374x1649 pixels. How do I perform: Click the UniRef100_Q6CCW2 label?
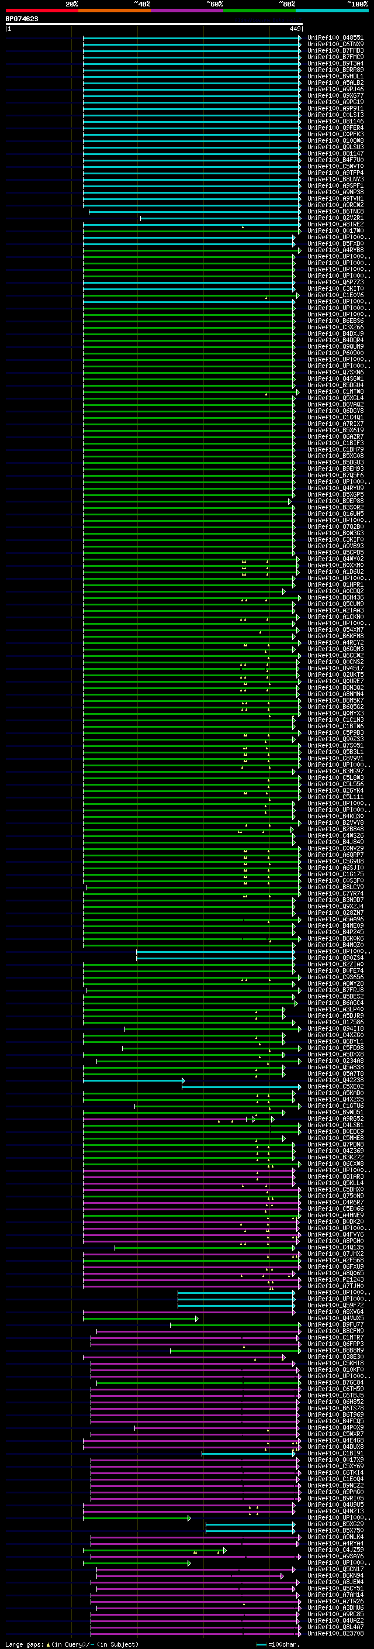coord(335,656)
